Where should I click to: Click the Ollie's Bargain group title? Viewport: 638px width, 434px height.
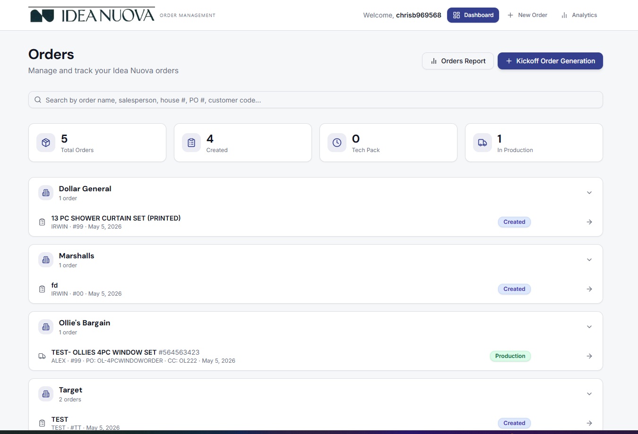tap(85, 323)
